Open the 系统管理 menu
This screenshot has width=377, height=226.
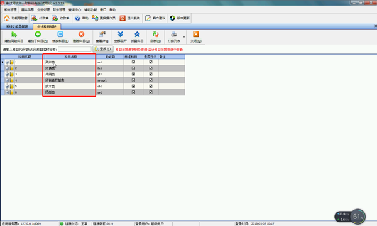(x=10, y=10)
